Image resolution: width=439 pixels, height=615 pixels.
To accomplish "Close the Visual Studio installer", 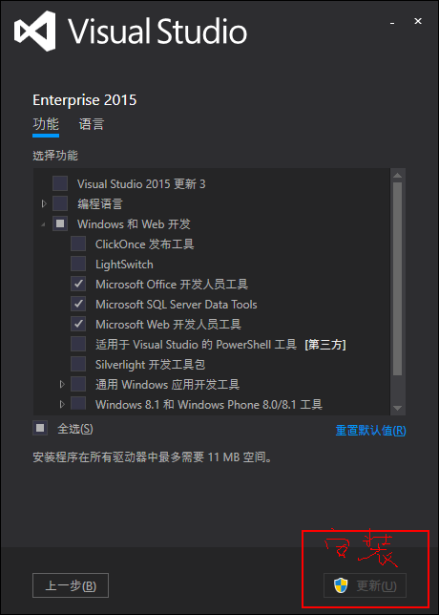I will click(x=418, y=22).
